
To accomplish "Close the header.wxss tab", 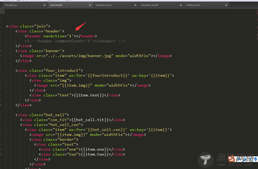I will (135, 5).
